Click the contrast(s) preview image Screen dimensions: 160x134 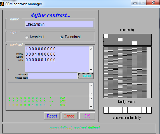128,40
